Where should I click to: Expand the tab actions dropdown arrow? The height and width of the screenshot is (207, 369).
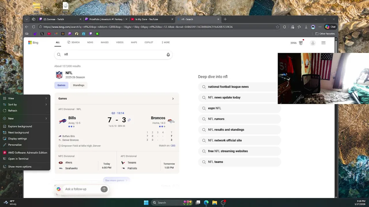click(x=27, y=19)
